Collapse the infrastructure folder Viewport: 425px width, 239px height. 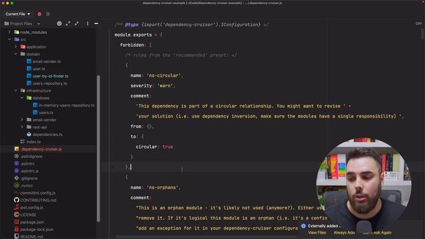coord(16,90)
